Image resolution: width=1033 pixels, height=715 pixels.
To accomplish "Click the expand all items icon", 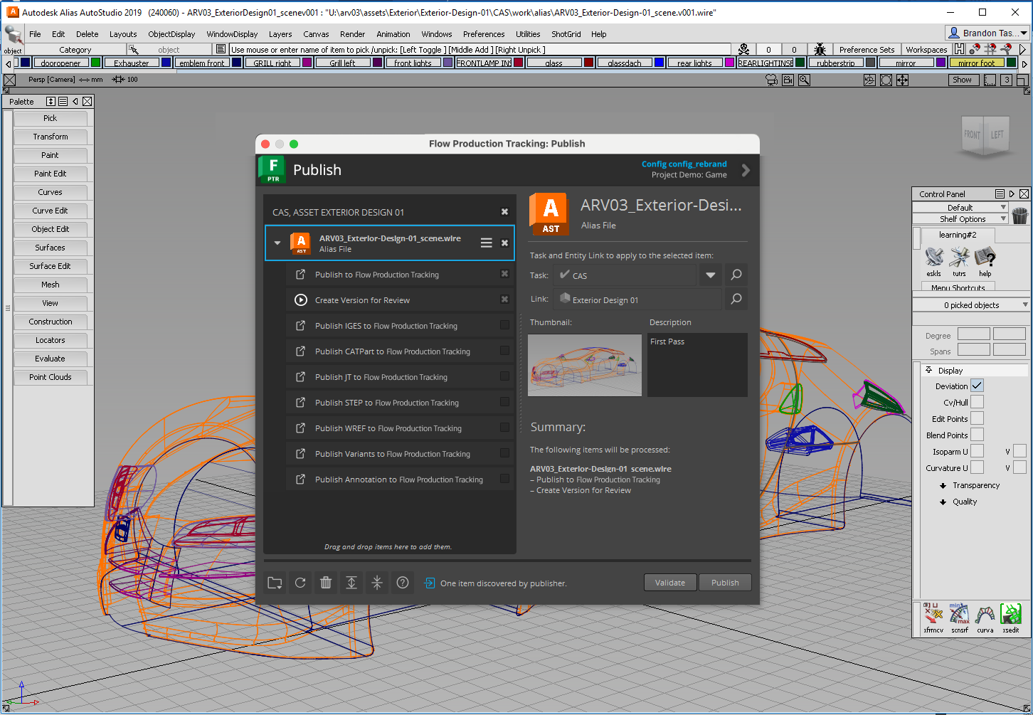I will pyautogui.click(x=351, y=583).
